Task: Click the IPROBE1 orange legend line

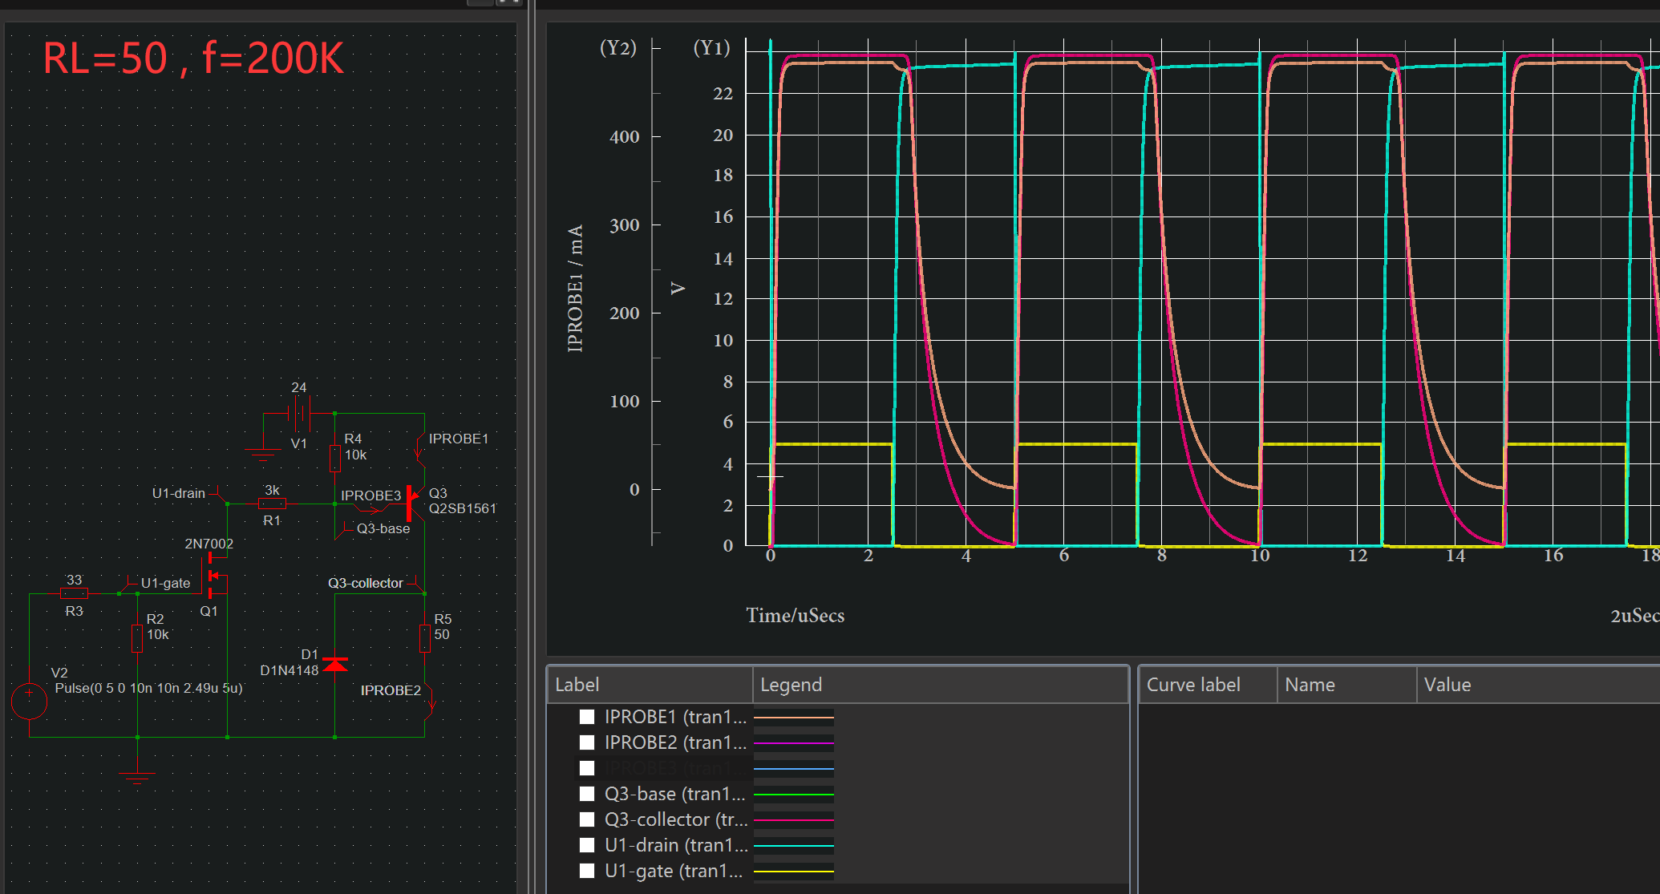Action: (x=794, y=717)
